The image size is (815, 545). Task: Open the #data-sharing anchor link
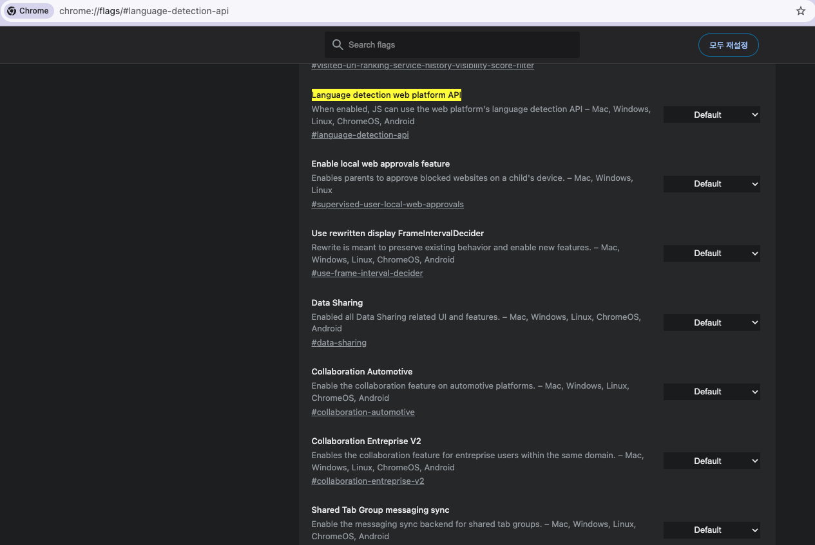(339, 343)
